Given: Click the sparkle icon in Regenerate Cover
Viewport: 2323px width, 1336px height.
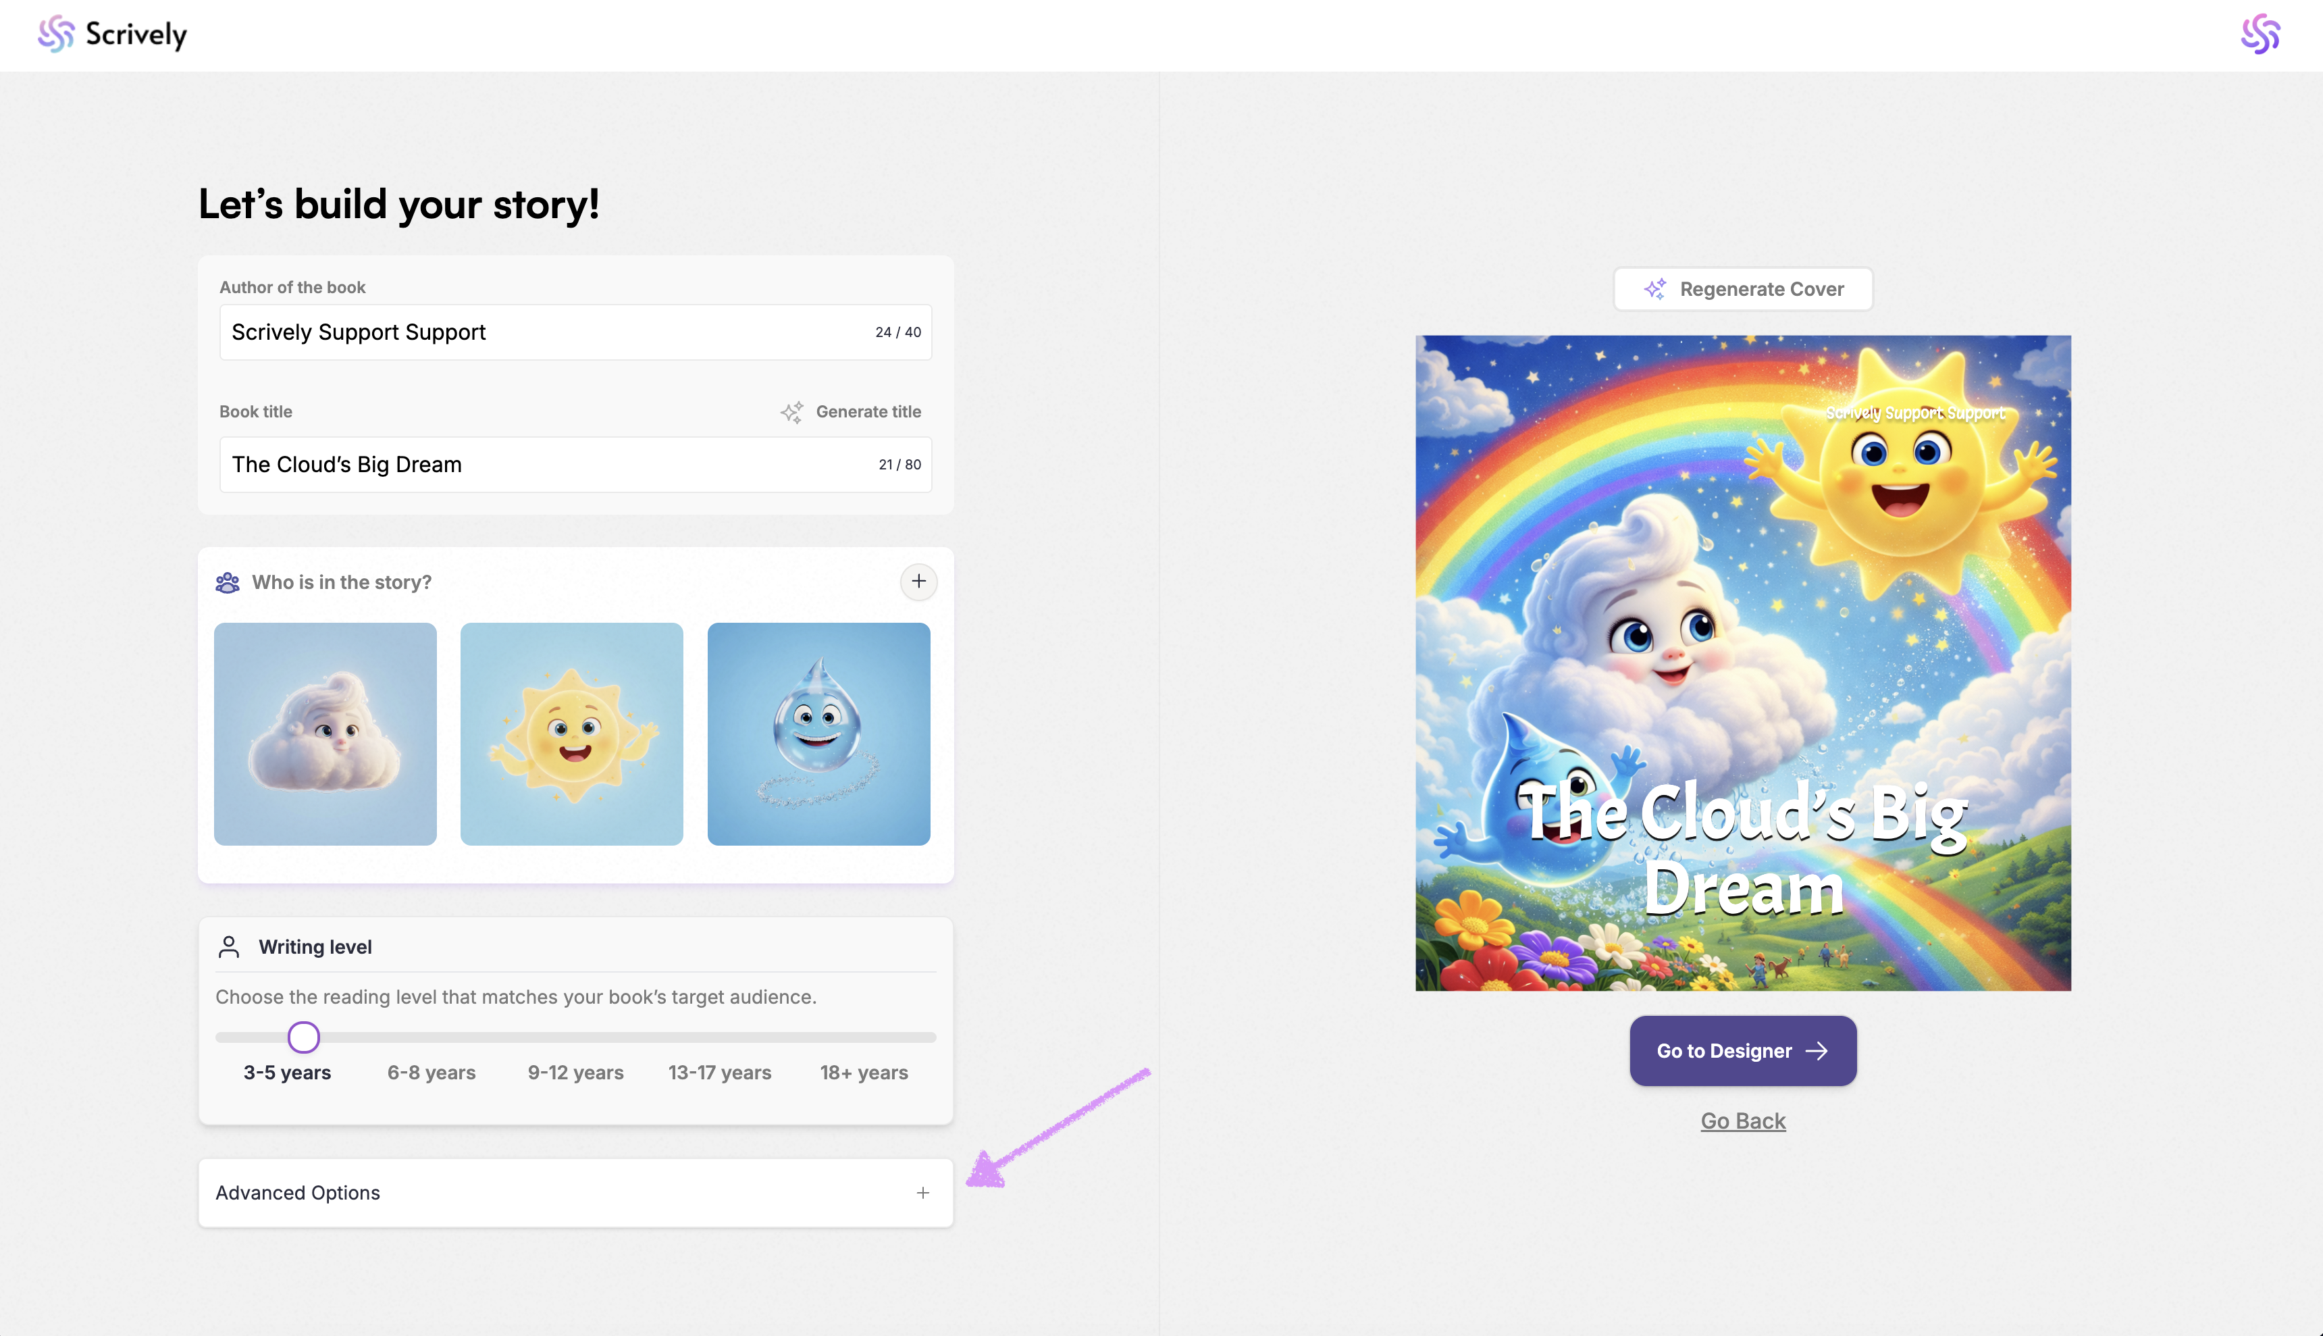Looking at the screenshot, I should tap(1654, 289).
